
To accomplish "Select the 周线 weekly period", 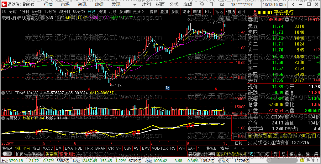I will click(x=102, y=12).
